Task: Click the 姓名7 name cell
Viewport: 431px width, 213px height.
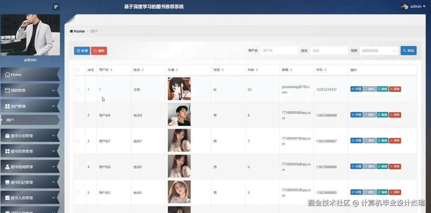Action: (x=138, y=141)
